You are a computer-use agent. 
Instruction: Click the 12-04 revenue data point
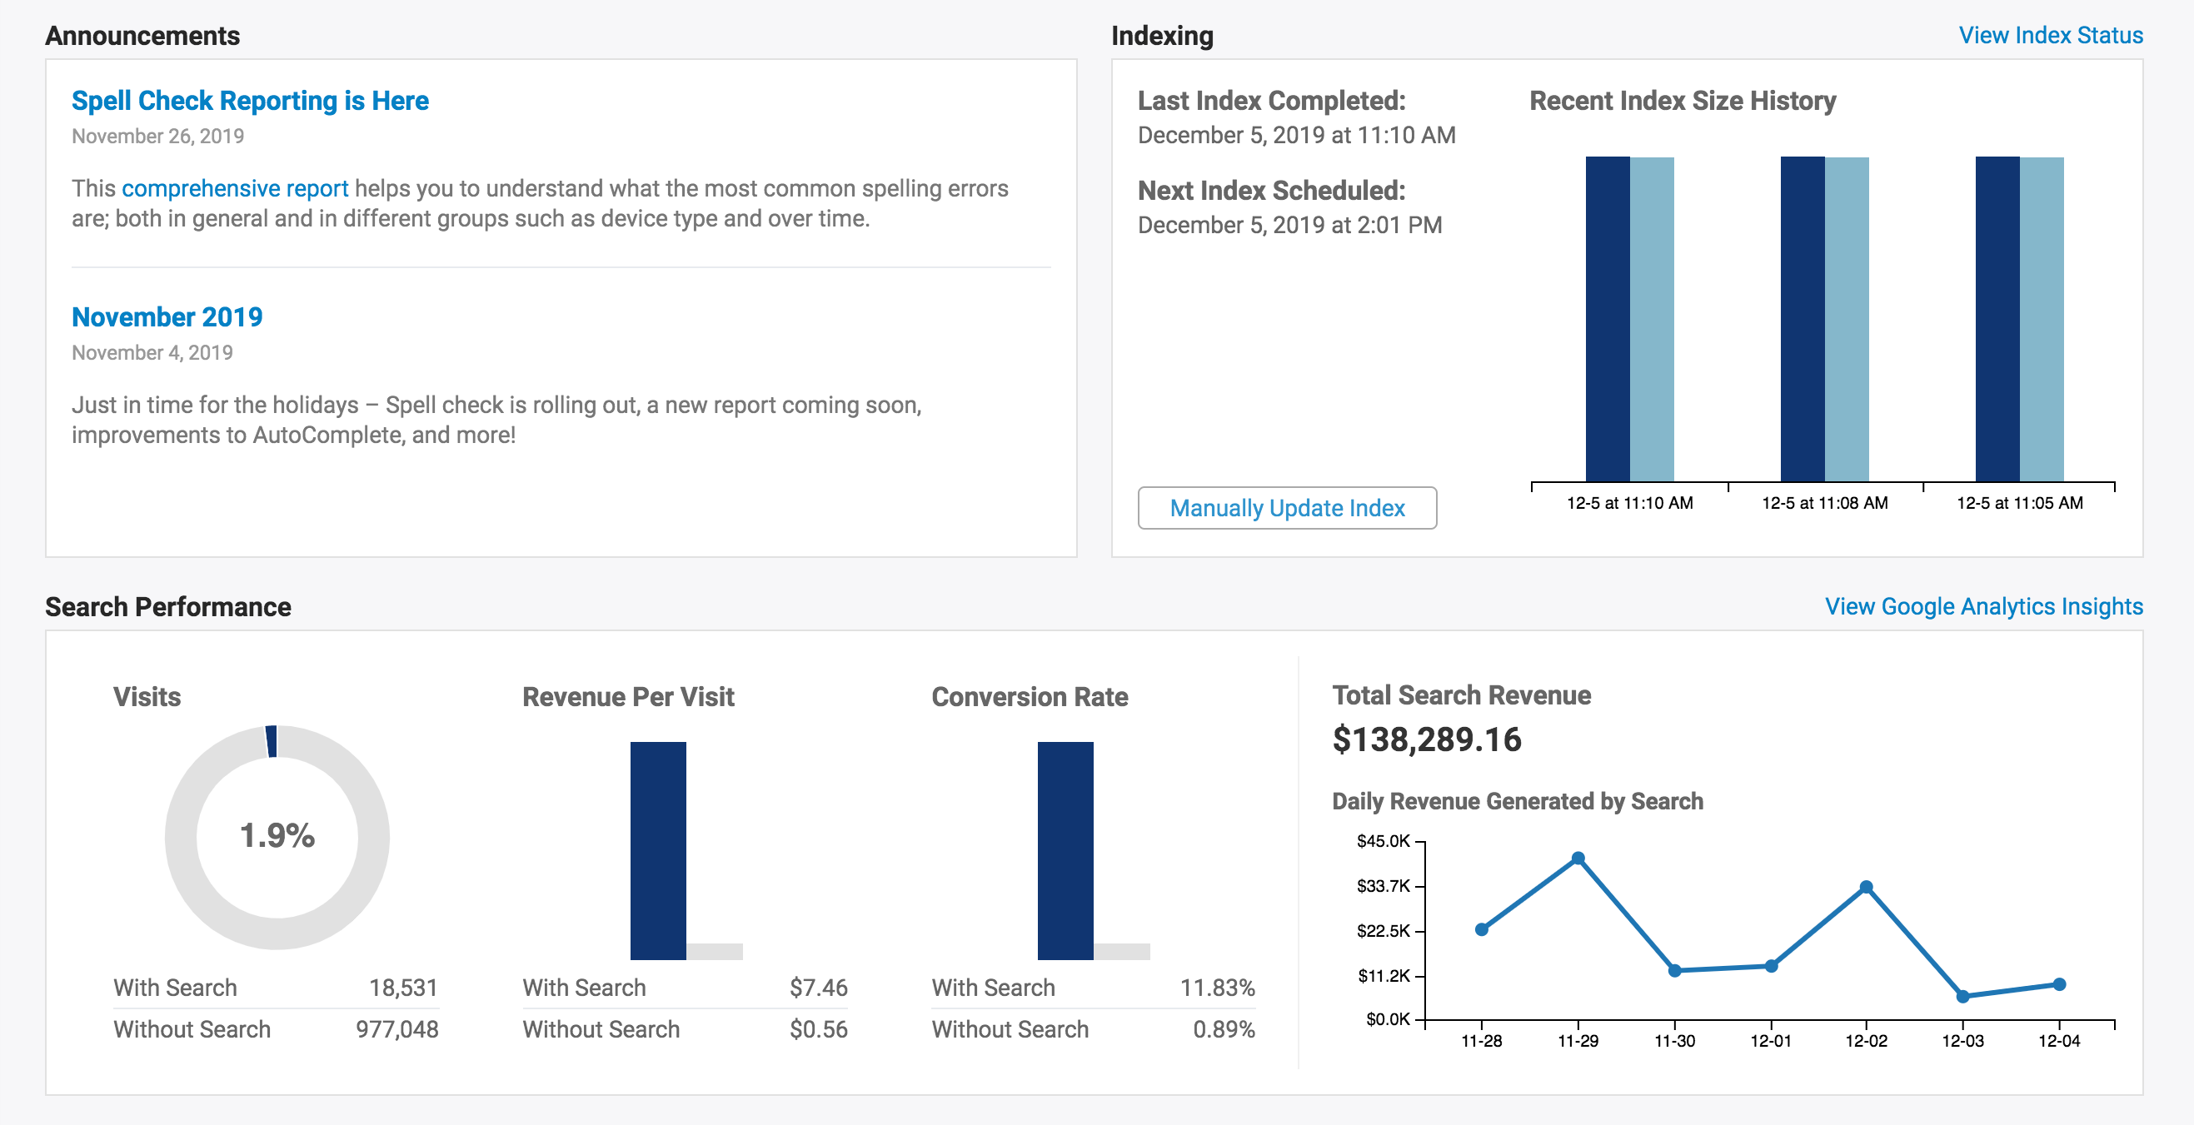click(2058, 984)
